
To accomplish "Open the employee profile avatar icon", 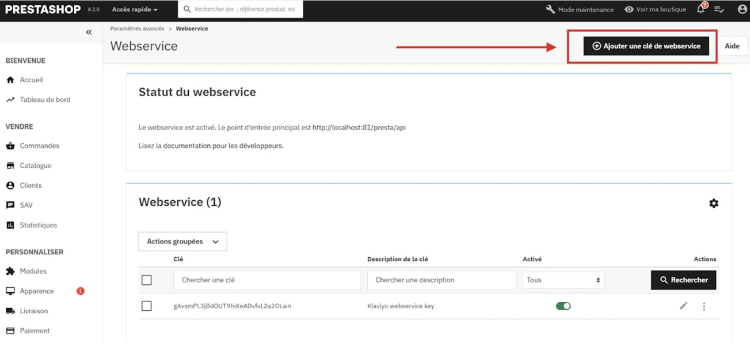I will [x=742, y=9].
